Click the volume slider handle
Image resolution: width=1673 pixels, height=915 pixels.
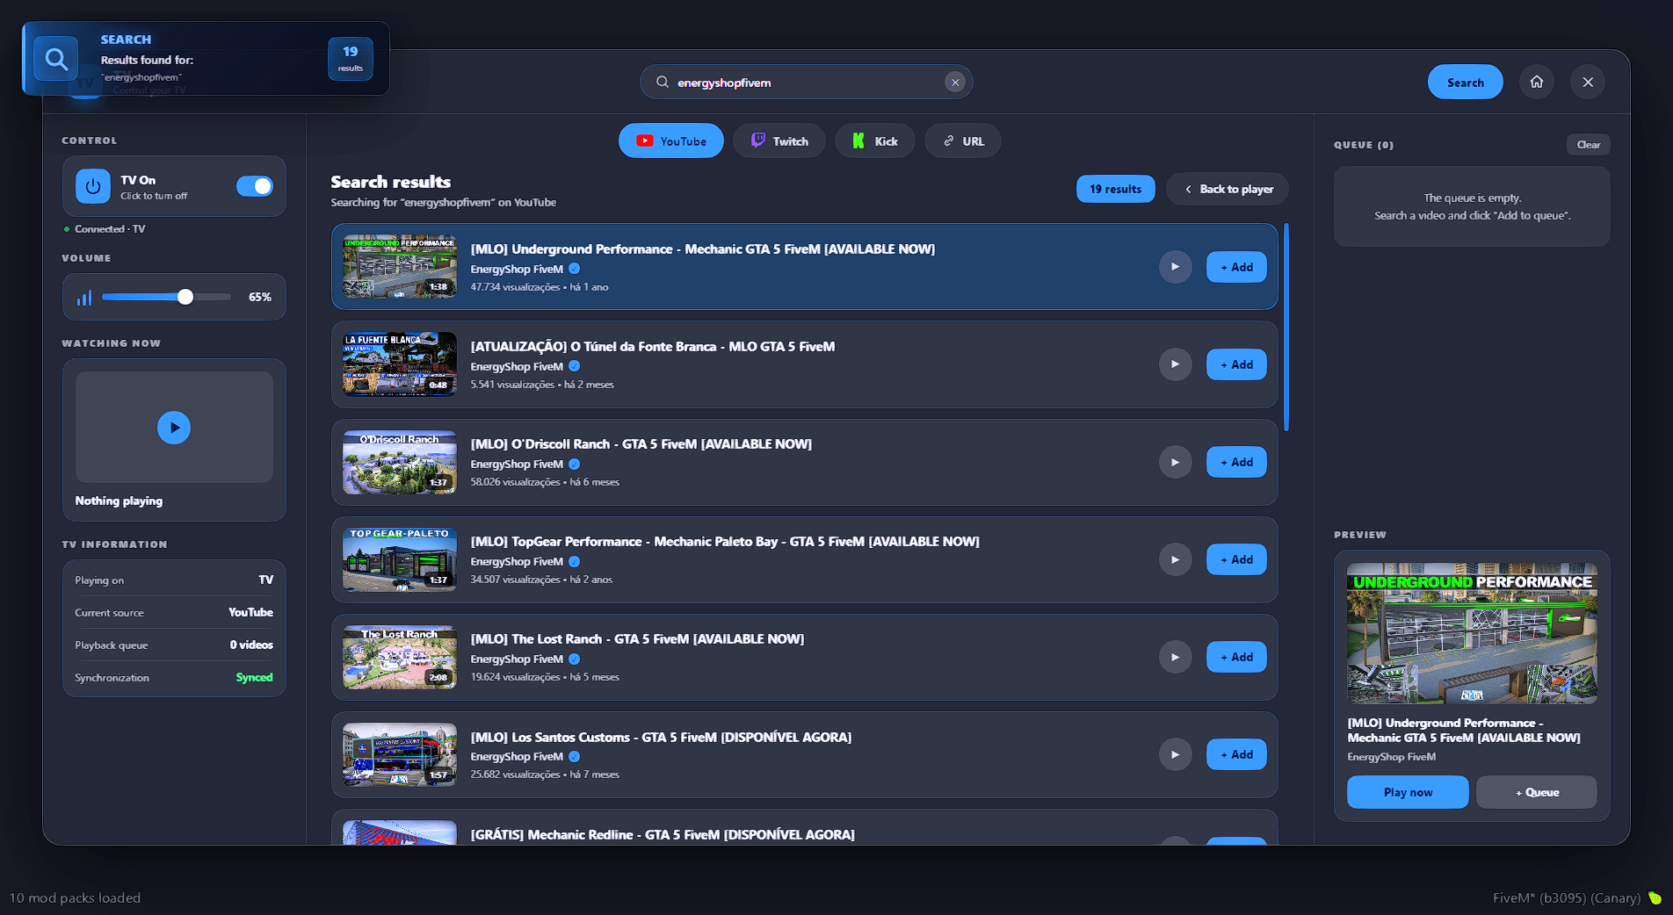(x=185, y=297)
